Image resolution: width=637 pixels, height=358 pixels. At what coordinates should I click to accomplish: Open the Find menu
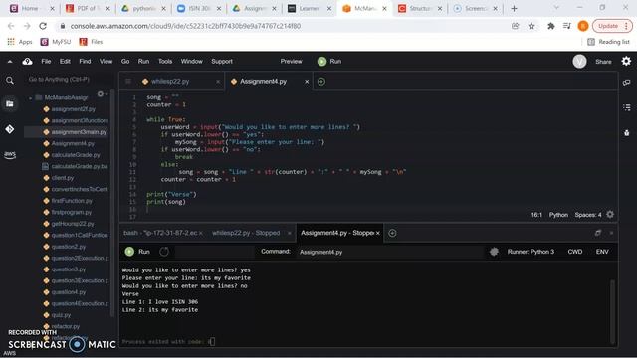click(x=85, y=62)
